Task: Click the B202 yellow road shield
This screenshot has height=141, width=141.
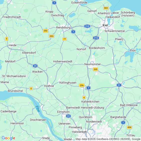Action: (45, 31)
